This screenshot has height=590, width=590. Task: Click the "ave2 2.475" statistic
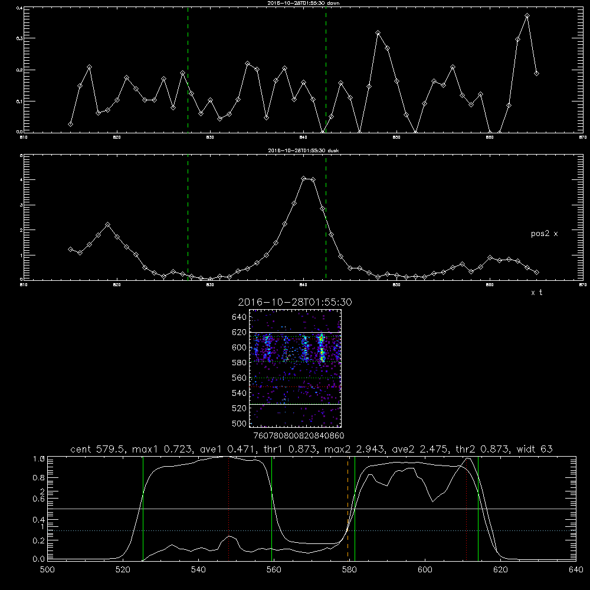tap(421, 449)
